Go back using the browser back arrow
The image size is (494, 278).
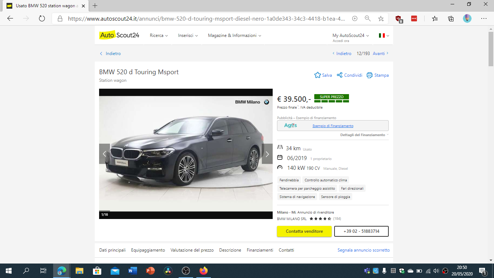(10, 18)
